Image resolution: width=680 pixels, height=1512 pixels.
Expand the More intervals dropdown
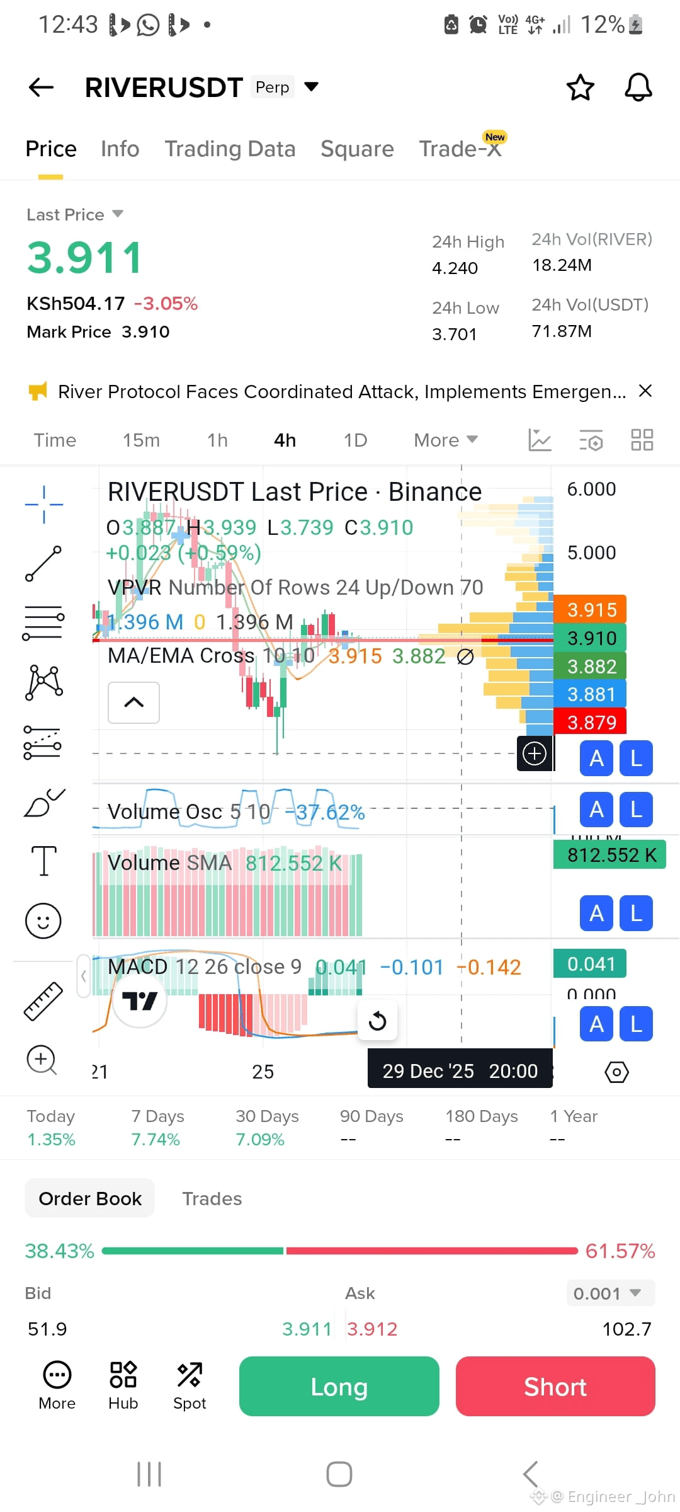tap(446, 440)
